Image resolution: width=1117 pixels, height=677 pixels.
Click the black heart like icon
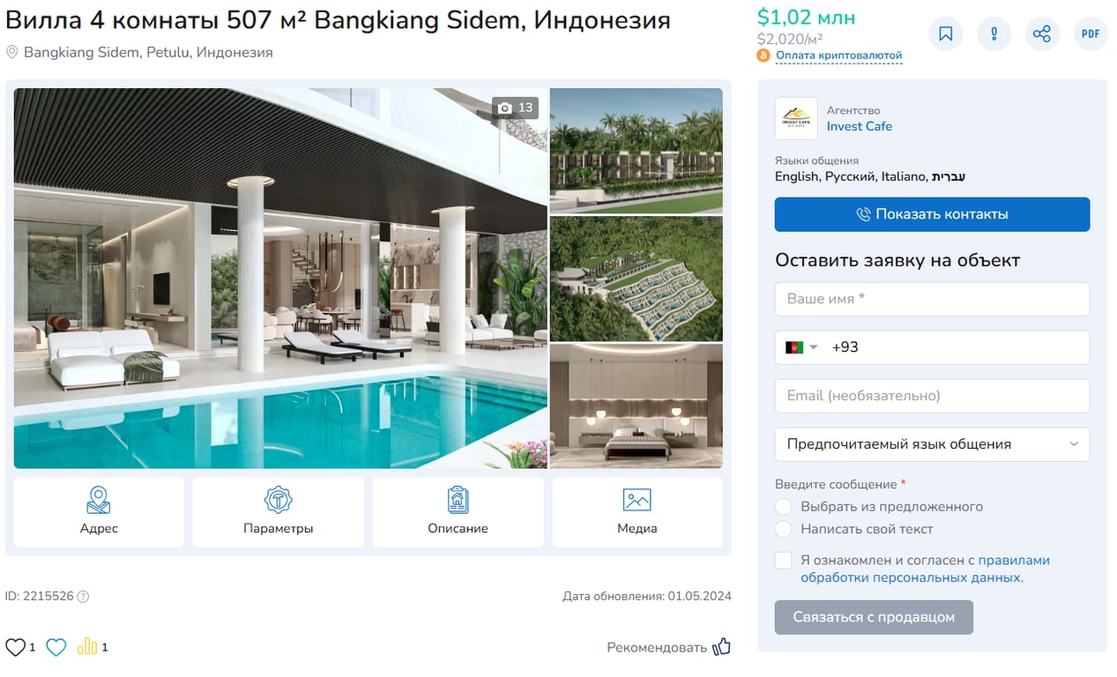pos(16,647)
